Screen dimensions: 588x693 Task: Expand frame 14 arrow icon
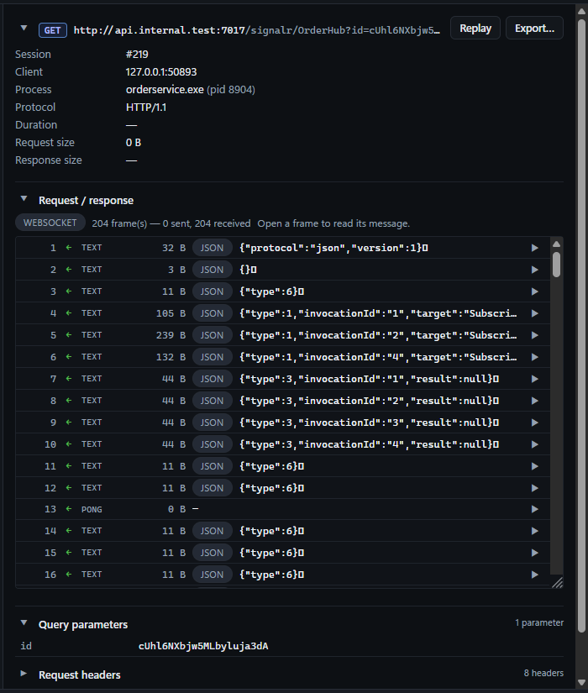534,531
